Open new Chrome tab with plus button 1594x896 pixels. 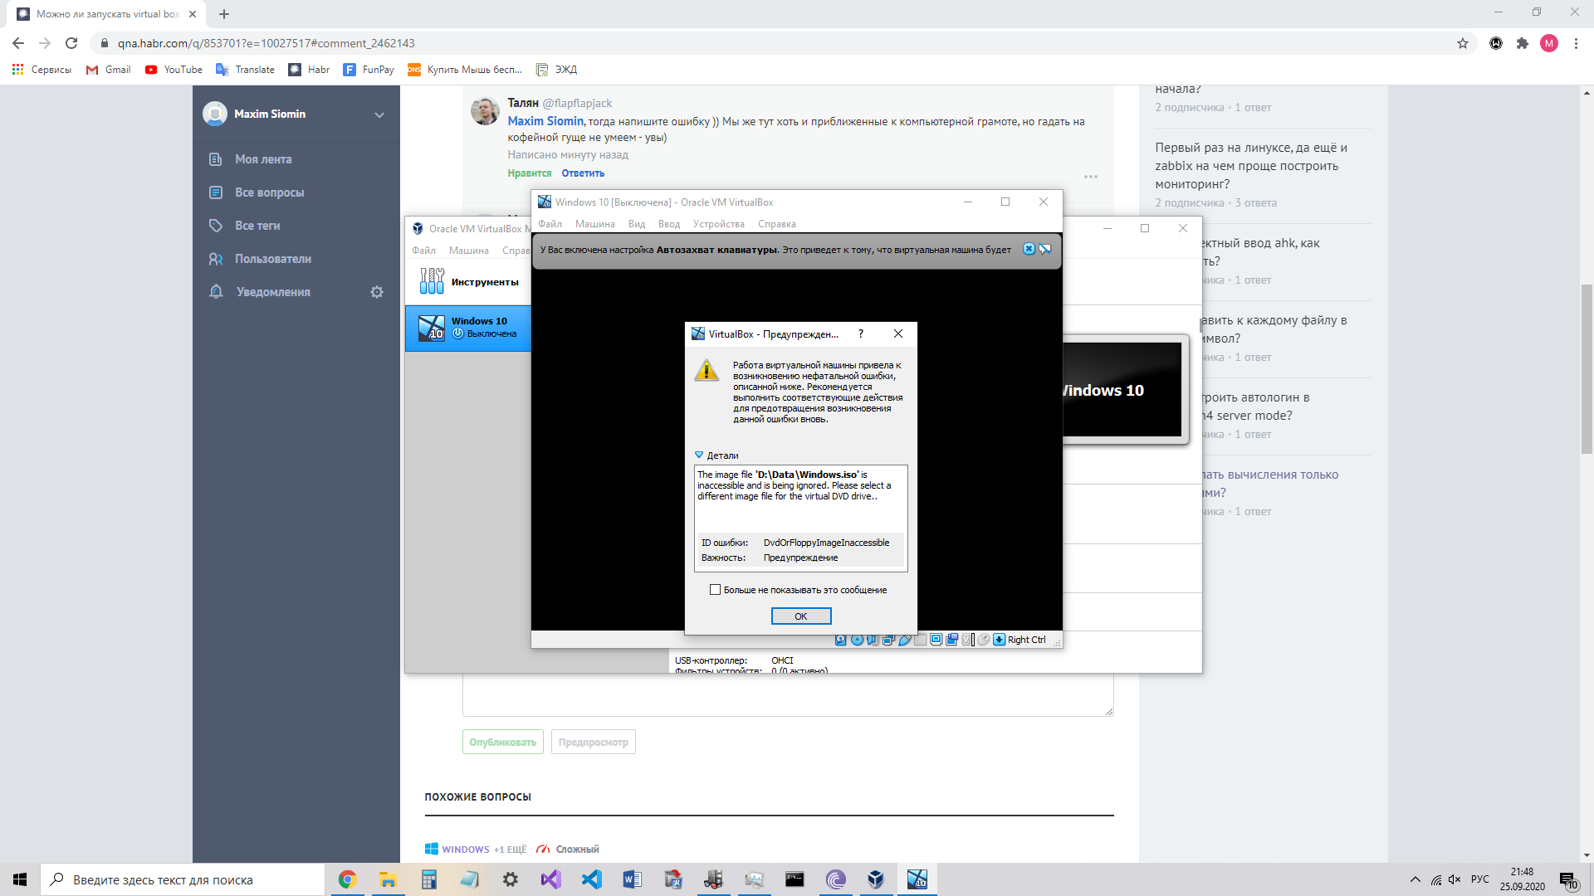(x=224, y=14)
